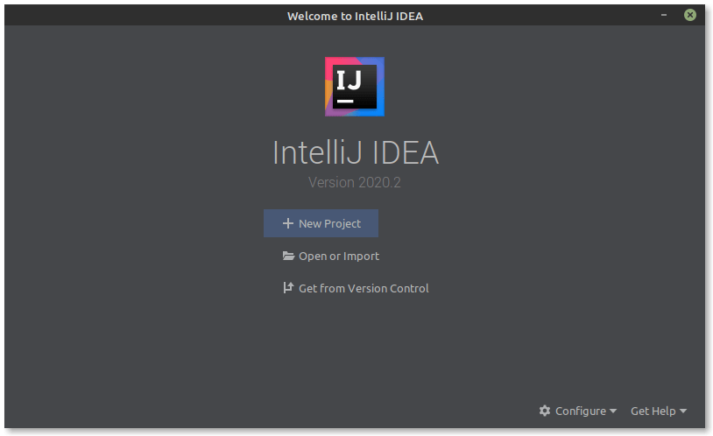Expand the Get Help dropdown arrow

[683, 411]
